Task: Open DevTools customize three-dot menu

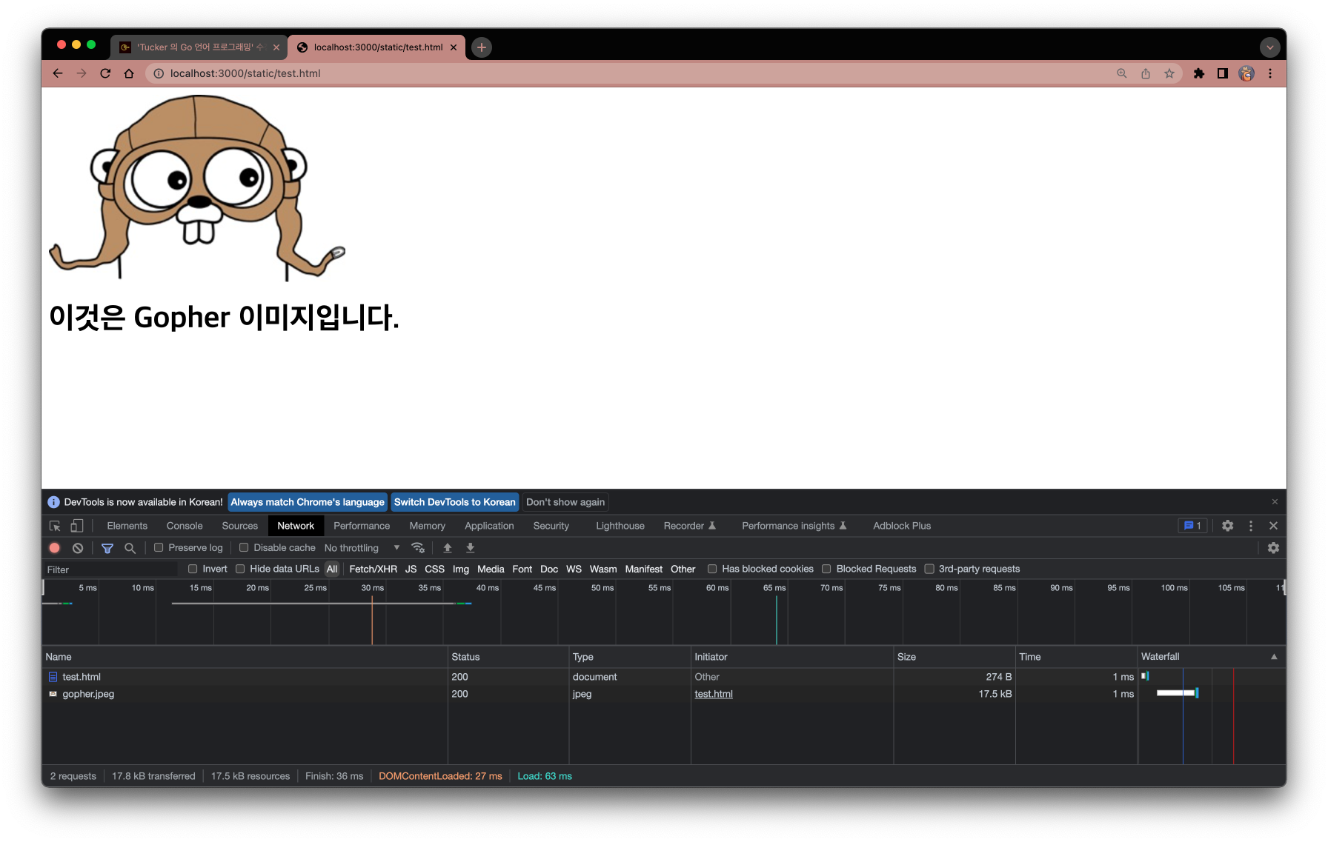Action: 1251,526
